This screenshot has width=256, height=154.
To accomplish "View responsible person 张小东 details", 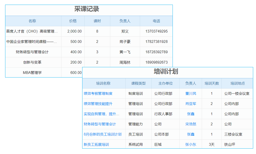I will [x=190, y=144].
